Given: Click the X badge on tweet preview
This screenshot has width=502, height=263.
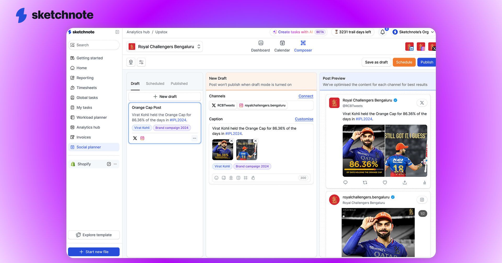Looking at the screenshot, I should pyautogui.click(x=422, y=103).
